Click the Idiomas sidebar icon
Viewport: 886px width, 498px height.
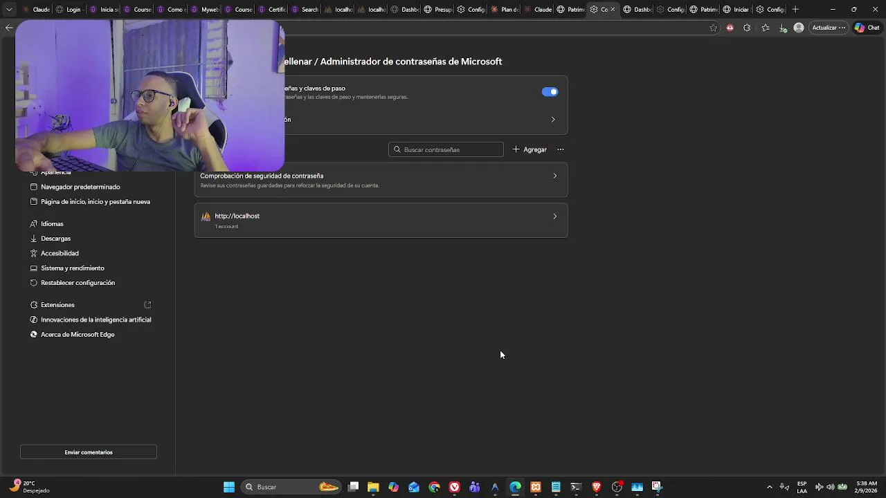34,224
